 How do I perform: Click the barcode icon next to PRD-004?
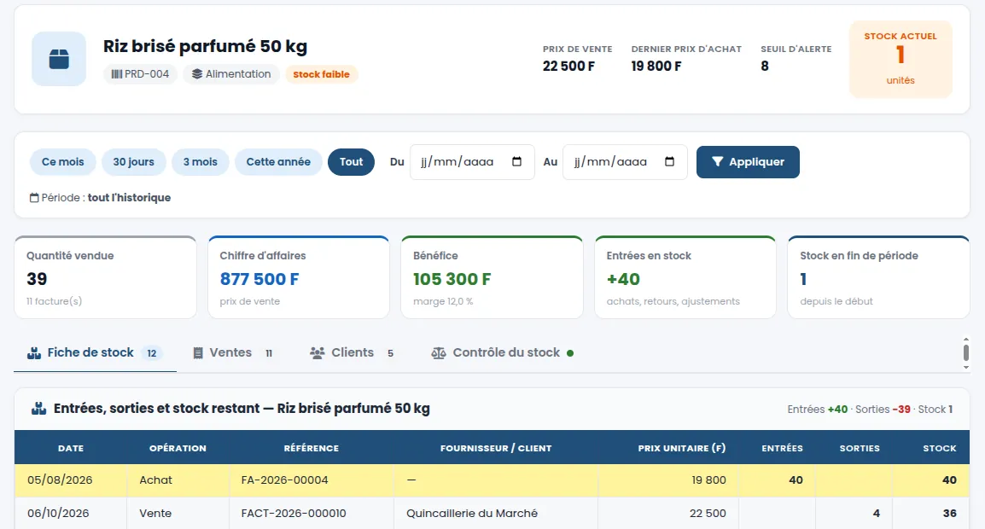(116, 74)
